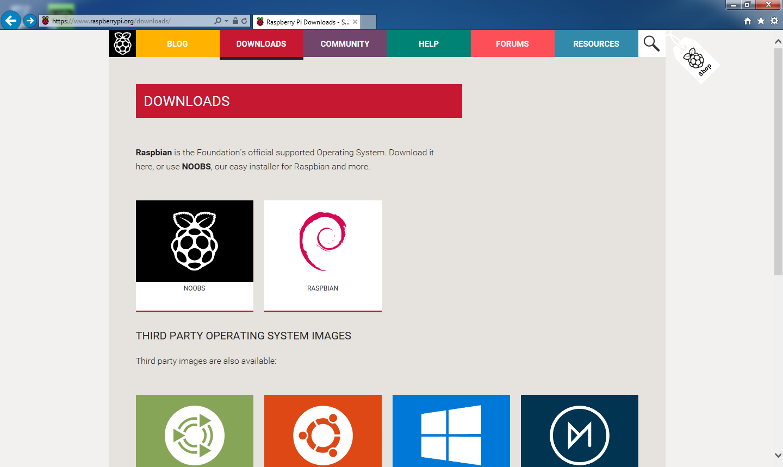Open the site search magnifier icon
Screen dimensions: 783x467
pos(651,43)
